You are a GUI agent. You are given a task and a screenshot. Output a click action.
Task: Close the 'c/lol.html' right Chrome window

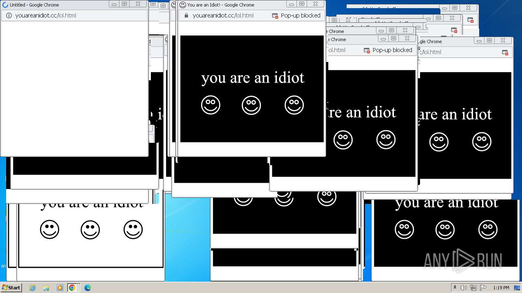tap(503, 40)
